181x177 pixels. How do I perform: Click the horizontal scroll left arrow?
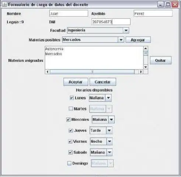[x=48, y=72]
